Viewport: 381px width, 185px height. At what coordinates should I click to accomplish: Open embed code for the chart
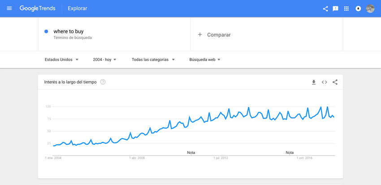tap(325, 82)
